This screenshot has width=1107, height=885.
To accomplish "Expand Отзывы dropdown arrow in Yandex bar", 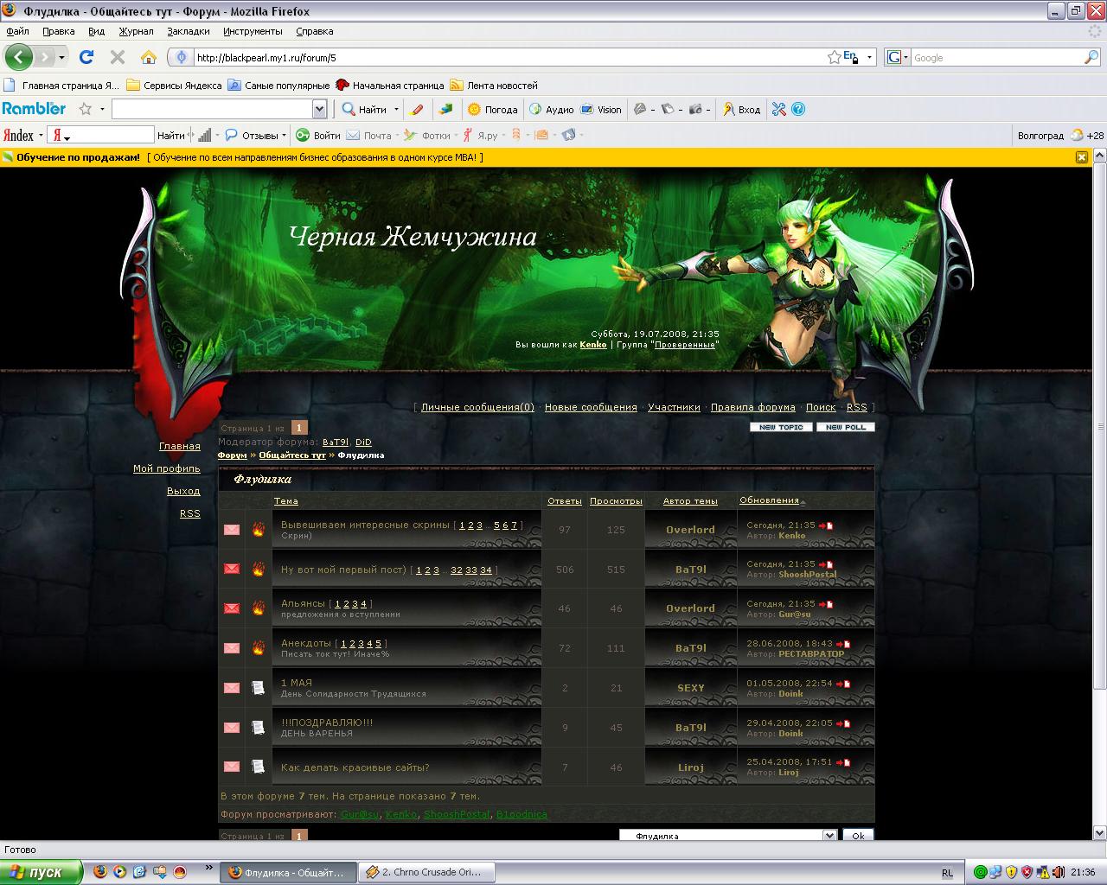I will (x=284, y=136).
